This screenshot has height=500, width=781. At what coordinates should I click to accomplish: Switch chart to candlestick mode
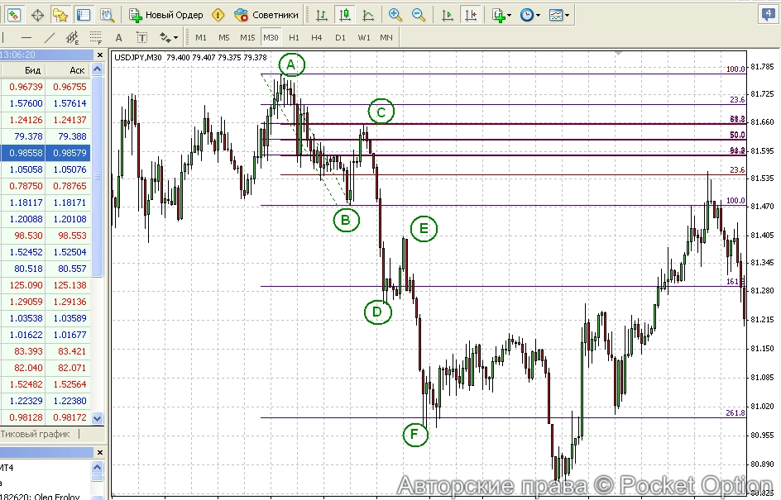pos(344,15)
